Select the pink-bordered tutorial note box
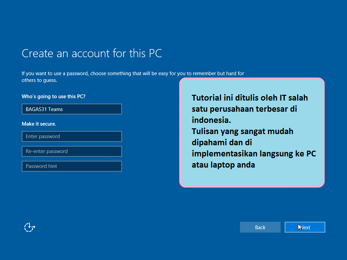Viewport: 347px width, 260px height. (252, 132)
